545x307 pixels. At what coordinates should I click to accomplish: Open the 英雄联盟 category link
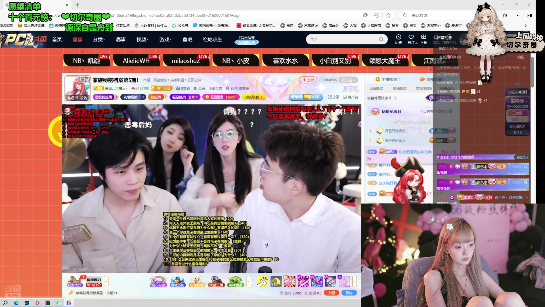177,80
